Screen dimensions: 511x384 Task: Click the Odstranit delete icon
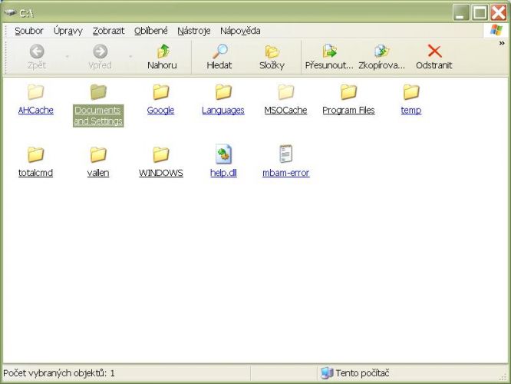[434, 51]
